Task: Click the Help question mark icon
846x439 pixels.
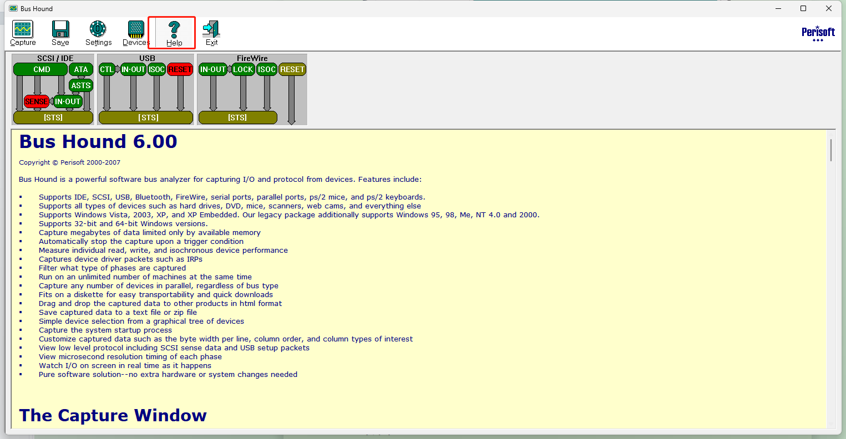Action: [174, 33]
